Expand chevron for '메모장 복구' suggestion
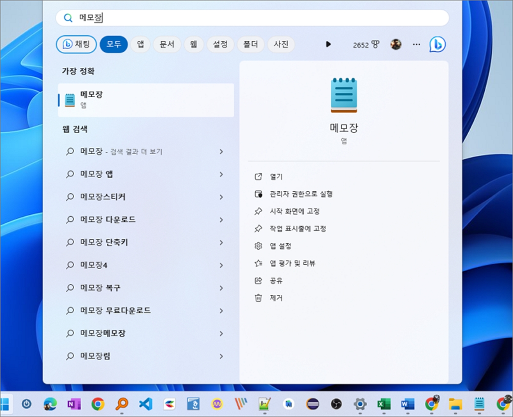Image resolution: width=513 pixels, height=417 pixels. pyautogui.click(x=221, y=288)
